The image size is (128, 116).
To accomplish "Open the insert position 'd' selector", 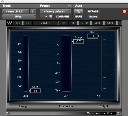I will click(x=33, y=12).
